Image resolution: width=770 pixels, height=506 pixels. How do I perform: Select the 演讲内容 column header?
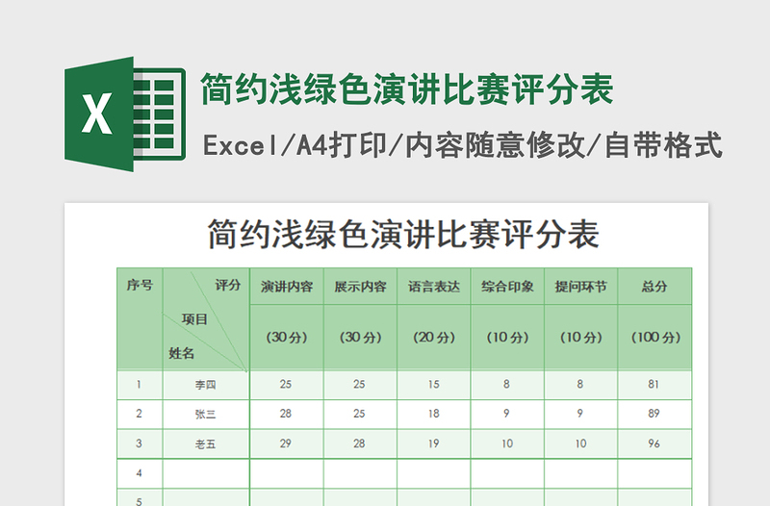[287, 287]
